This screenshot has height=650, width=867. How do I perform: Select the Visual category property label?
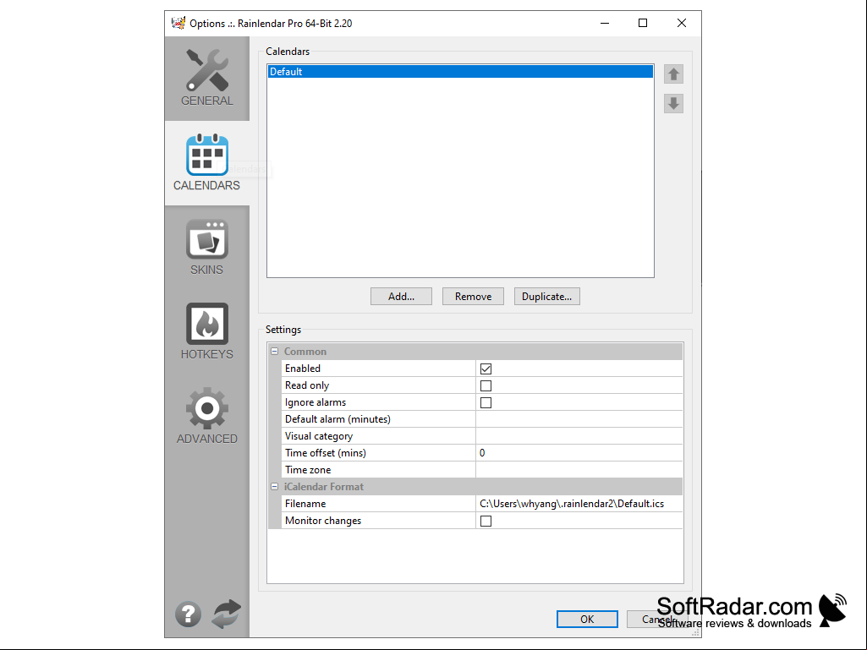(x=319, y=436)
